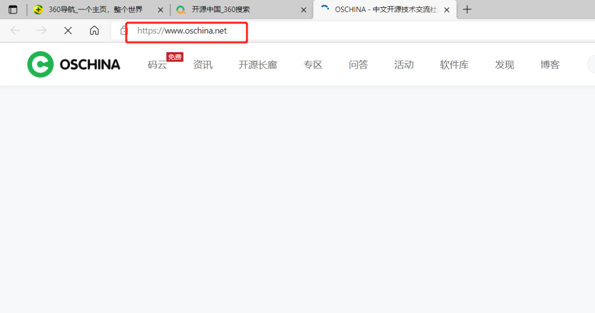Open the browser home page

pos(94,30)
